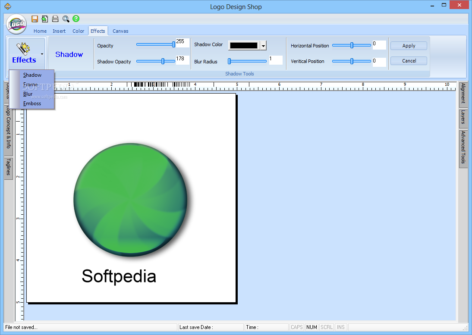
Task: Click the Opacity slider handle
Action: click(x=173, y=44)
